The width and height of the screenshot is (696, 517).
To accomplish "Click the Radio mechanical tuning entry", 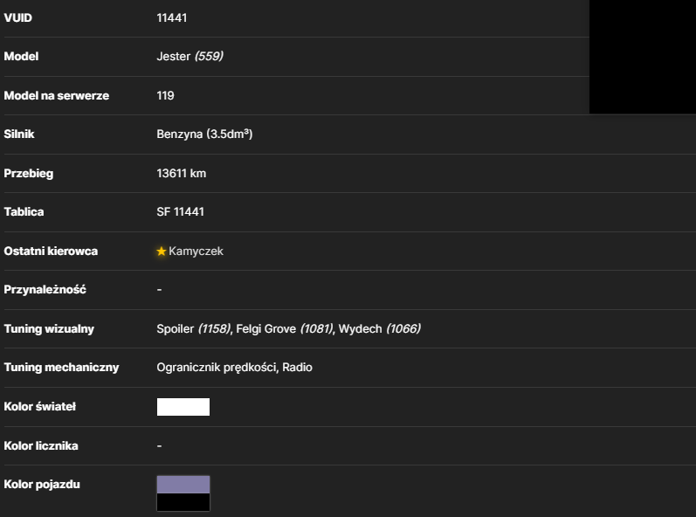I will [x=298, y=368].
